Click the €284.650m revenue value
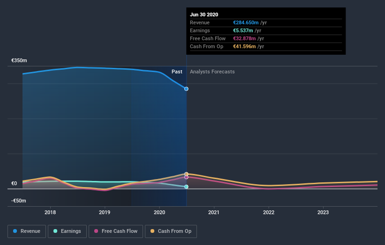Image resolution: width=385 pixels, height=245 pixels. tap(246, 22)
